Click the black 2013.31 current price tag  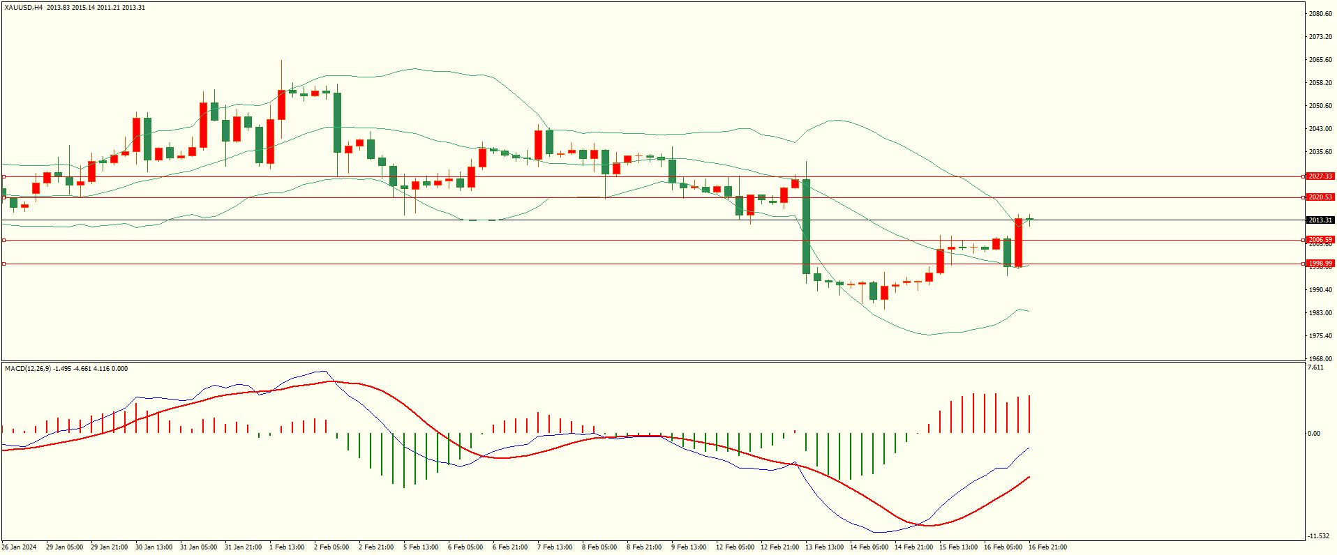click(x=1320, y=220)
